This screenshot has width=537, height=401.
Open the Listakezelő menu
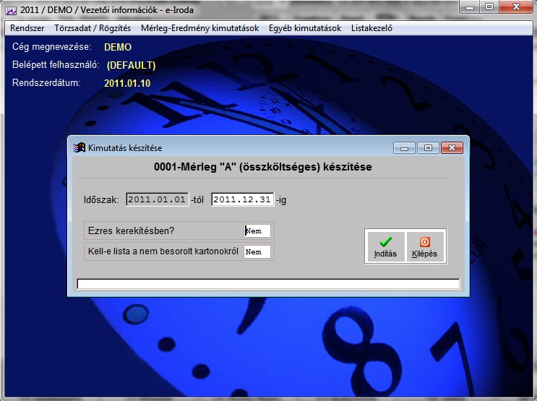(x=371, y=28)
